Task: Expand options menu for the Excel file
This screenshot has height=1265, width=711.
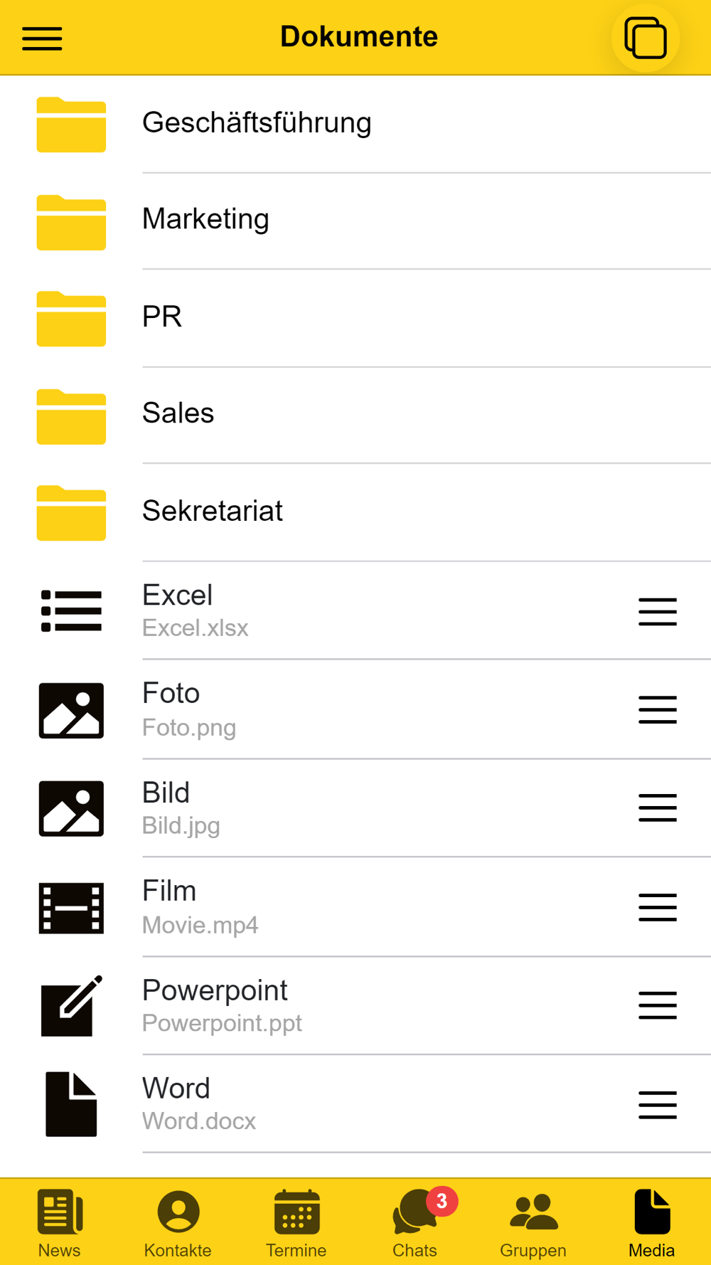Action: click(x=657, y=612)
